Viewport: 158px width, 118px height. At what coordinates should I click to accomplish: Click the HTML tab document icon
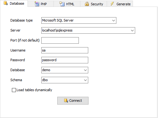pos(62,4)
